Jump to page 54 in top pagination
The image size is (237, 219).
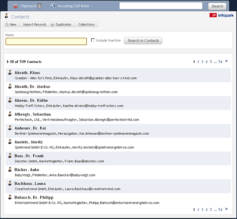click(x=220, y=62)
